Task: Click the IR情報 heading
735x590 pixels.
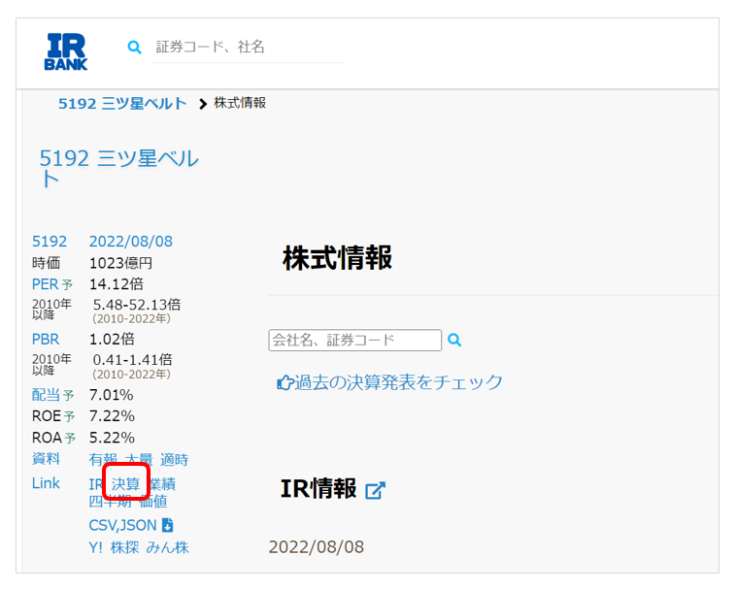Action: [x=318, y=489]
